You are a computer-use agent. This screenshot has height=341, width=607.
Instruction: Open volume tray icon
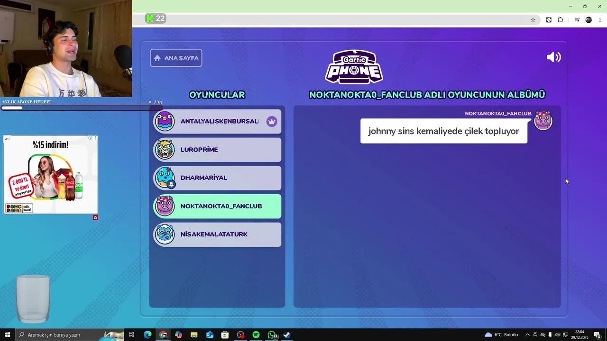click(558, 335)
